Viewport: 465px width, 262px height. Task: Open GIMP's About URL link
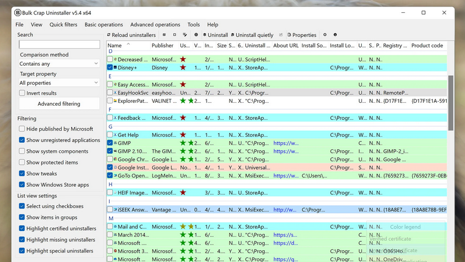point(286,143)
